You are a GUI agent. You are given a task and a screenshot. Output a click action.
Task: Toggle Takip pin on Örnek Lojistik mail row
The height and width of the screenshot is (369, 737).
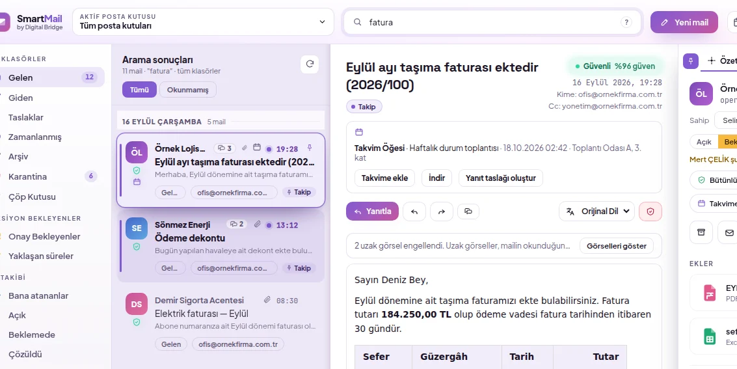299,192
